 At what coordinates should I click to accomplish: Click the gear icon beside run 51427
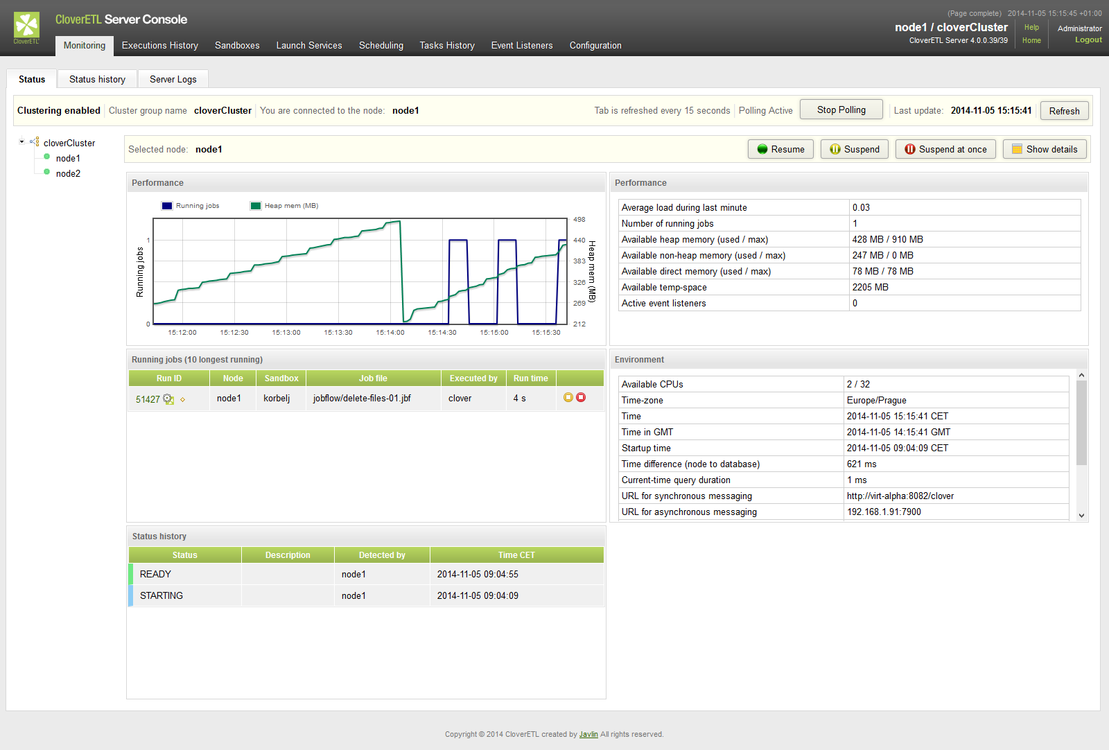point(168,399)
